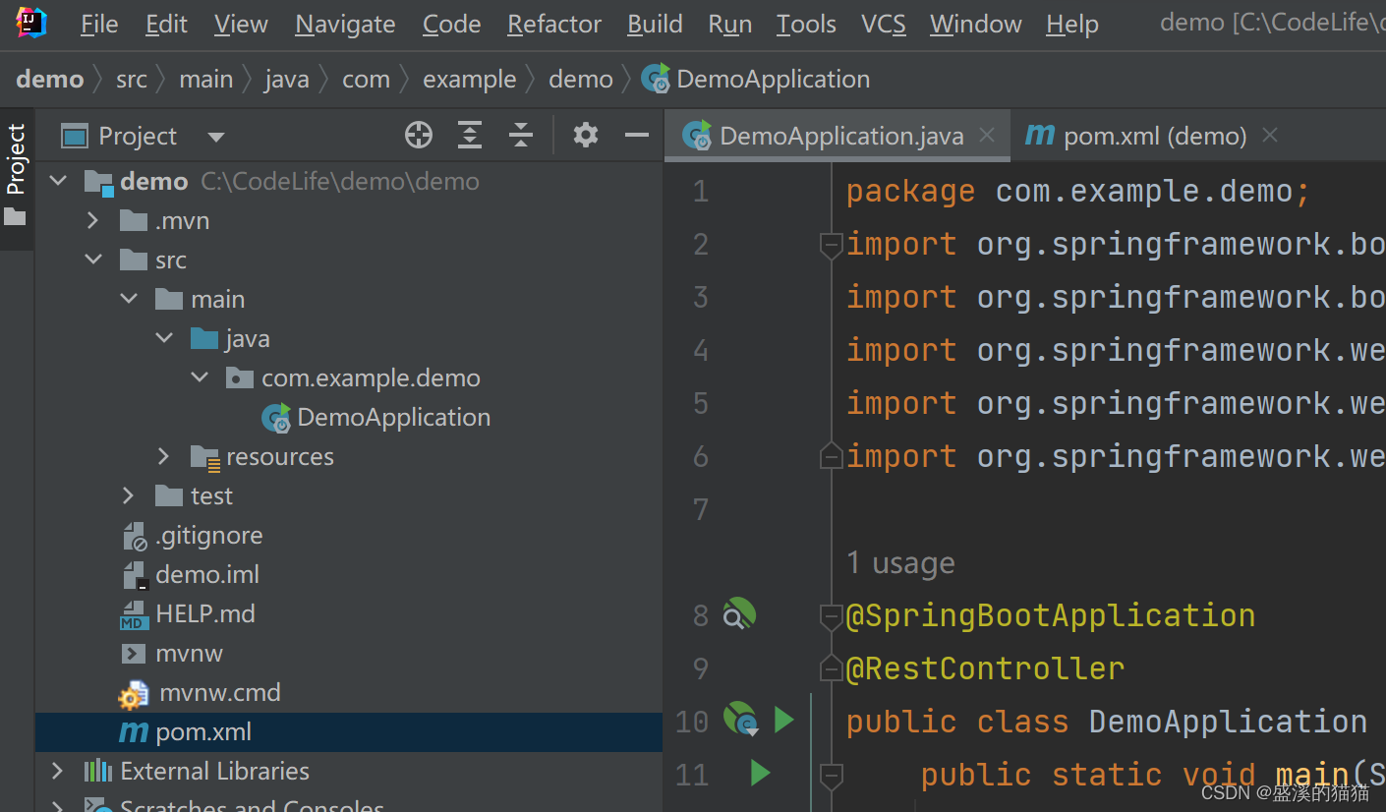This screenshot has height=812, width=1386.
Task: Open the VCS menu
Action: pyautogui.click(x=883, y=24)
